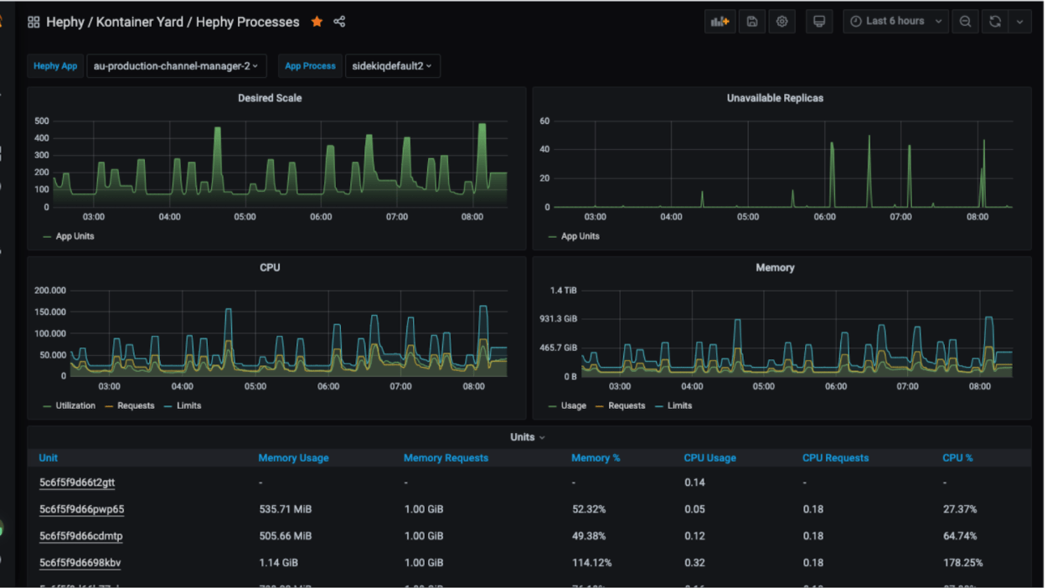The width and height of the screenshot is (1047, 588).
Task: Open the Desired Scale panel title menu
Action: click(x=270, y=98)
